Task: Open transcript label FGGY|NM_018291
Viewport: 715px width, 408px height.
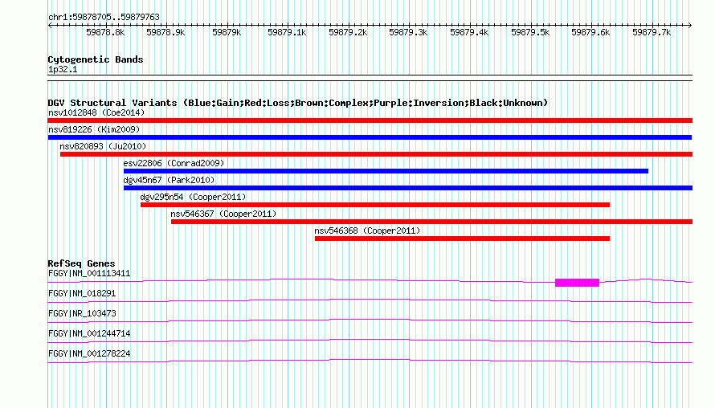Action: [x=82, y=294]
